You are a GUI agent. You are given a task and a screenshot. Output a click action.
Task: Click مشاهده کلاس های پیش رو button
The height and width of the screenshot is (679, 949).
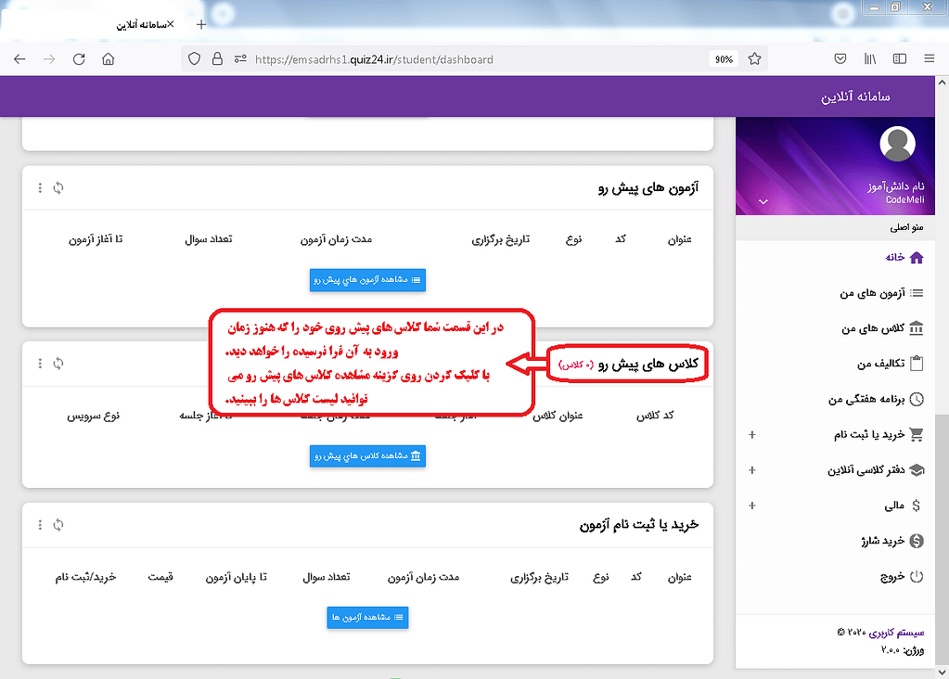point(367,456)
